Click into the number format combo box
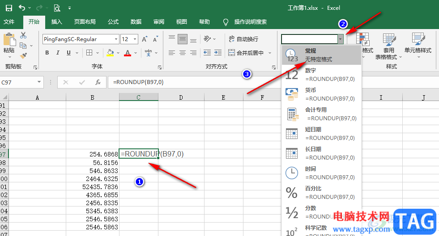The height and width of the screenshot is (236, 439). pyautogui.click(x=309, y=39)
